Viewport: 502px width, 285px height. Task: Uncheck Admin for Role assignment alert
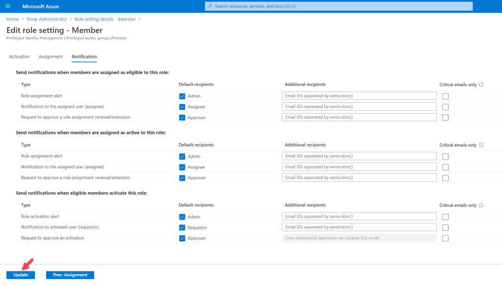[181, 96]
